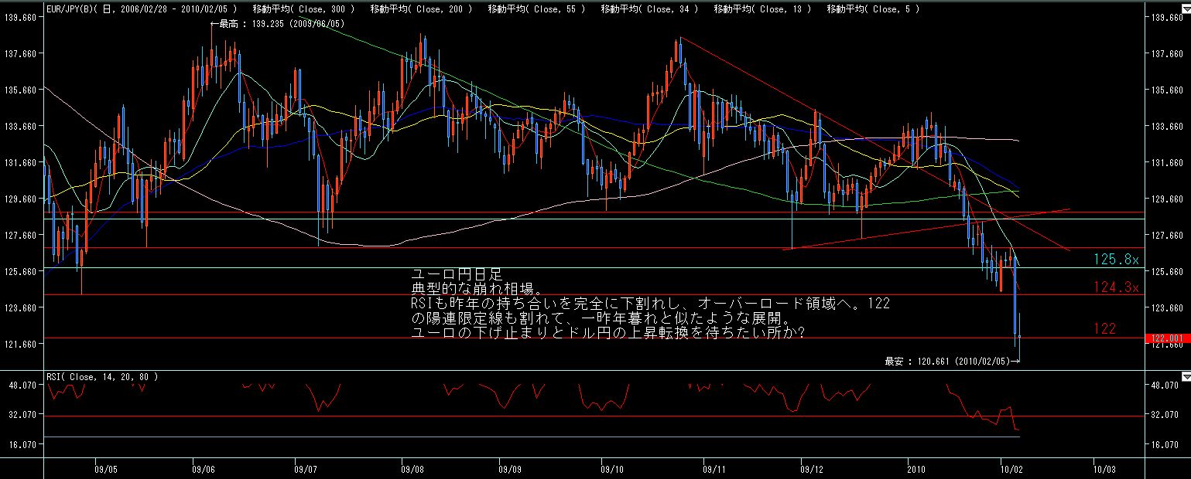
Task: Click the 最高 : 139.235 high annotation
Action: click(277, 24)
